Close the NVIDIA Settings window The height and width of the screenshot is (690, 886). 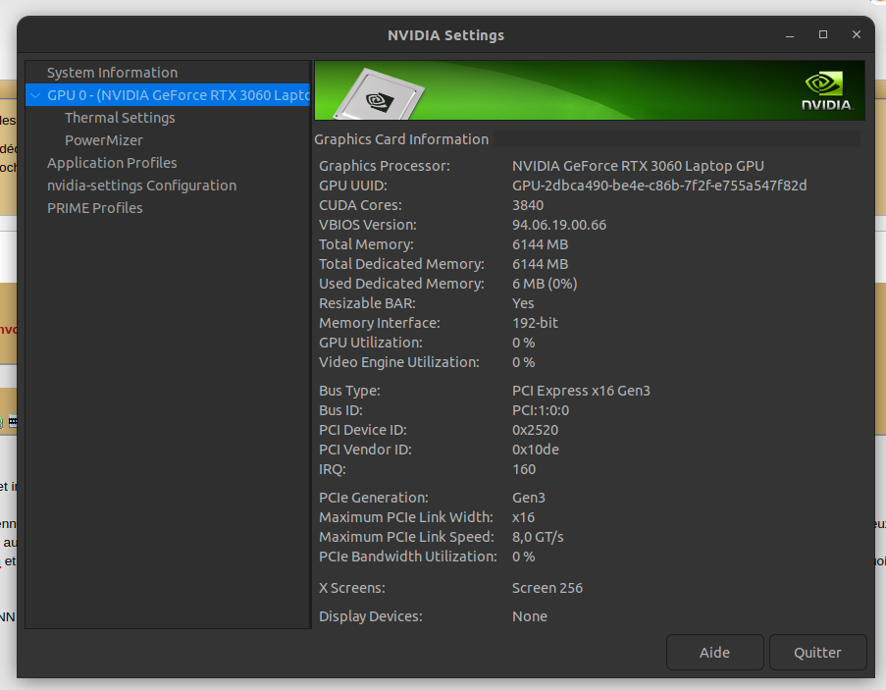pos(857,35)
